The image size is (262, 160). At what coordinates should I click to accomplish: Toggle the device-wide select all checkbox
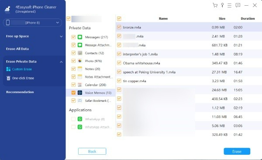[x=69, y=18]
